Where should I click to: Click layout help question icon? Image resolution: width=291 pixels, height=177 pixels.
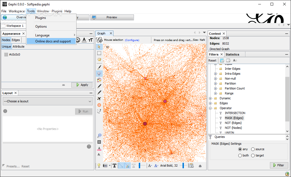click(x=89, y=147)
